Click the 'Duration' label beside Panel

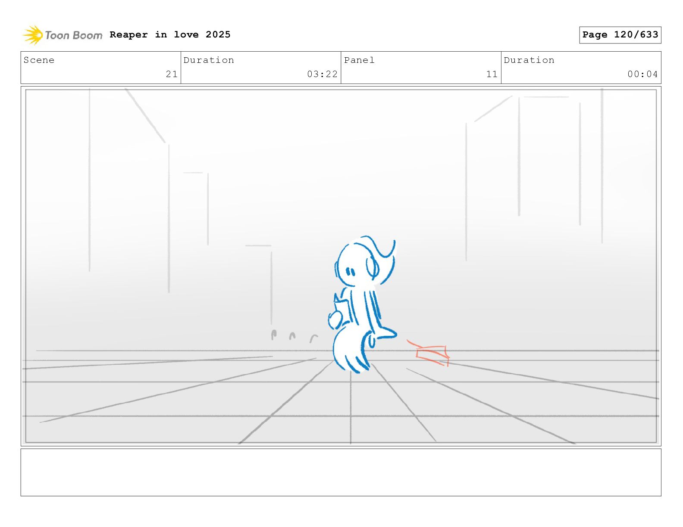point(529,60)
